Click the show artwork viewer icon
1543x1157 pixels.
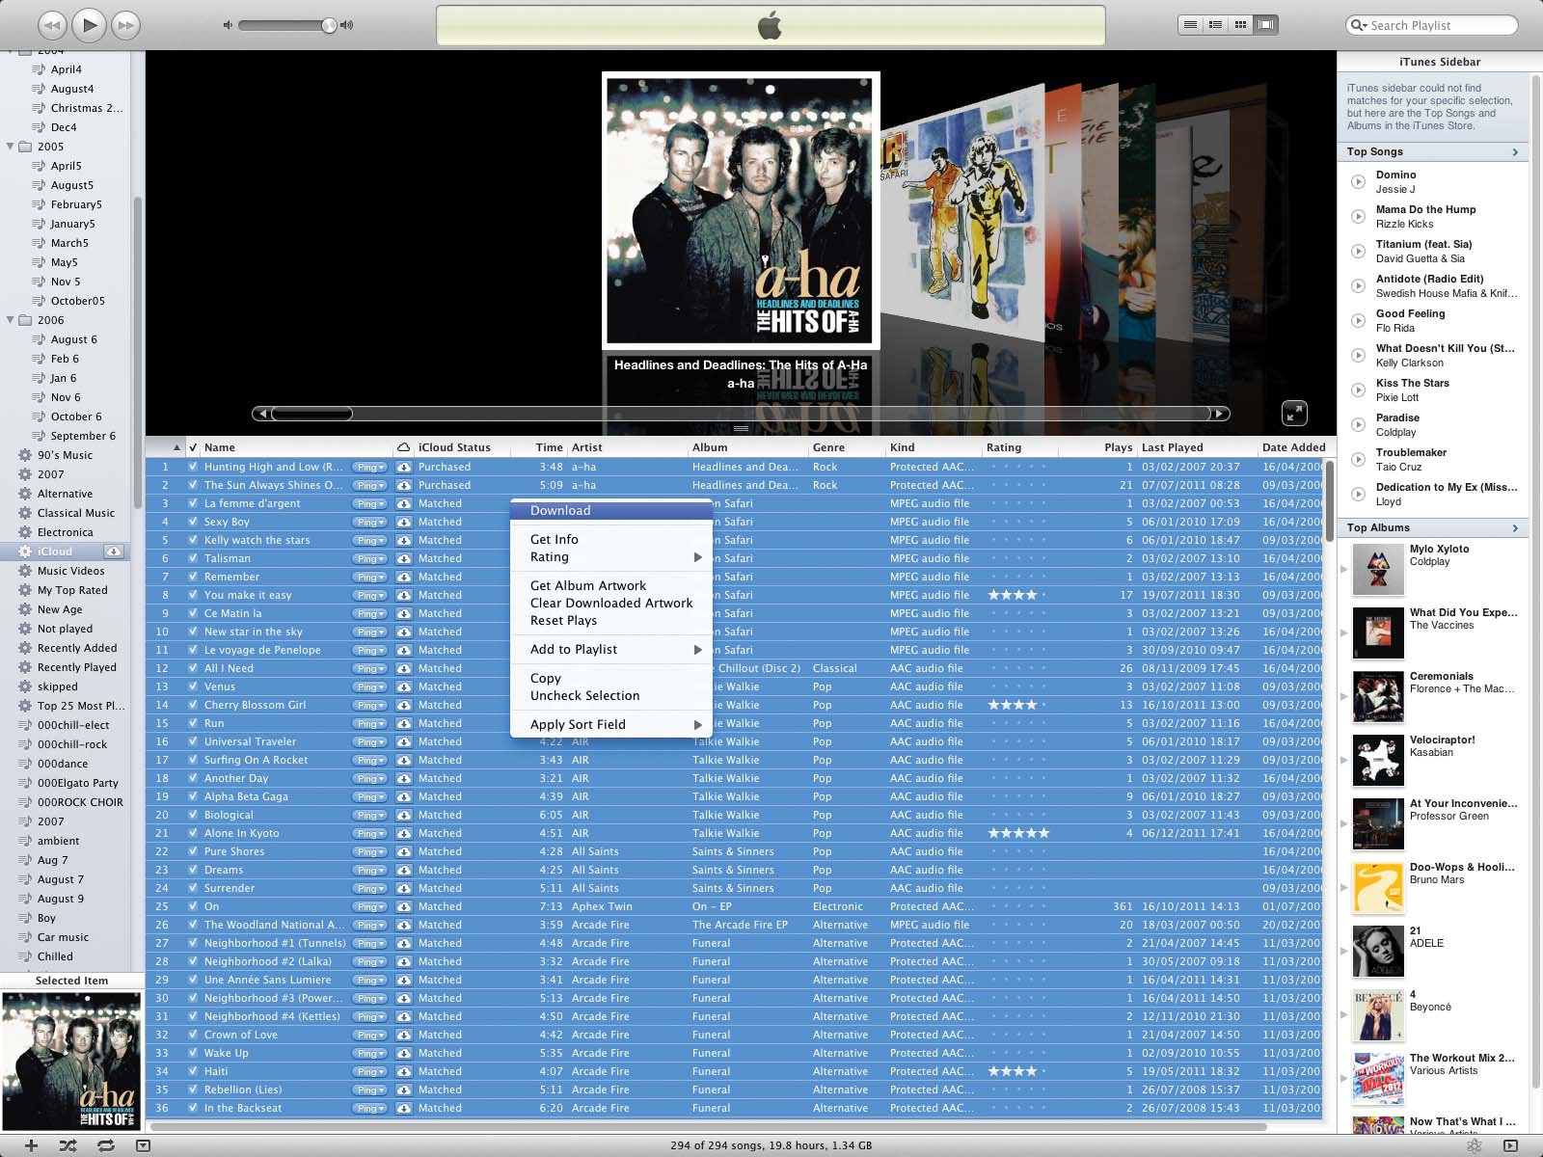(143, 1145)
